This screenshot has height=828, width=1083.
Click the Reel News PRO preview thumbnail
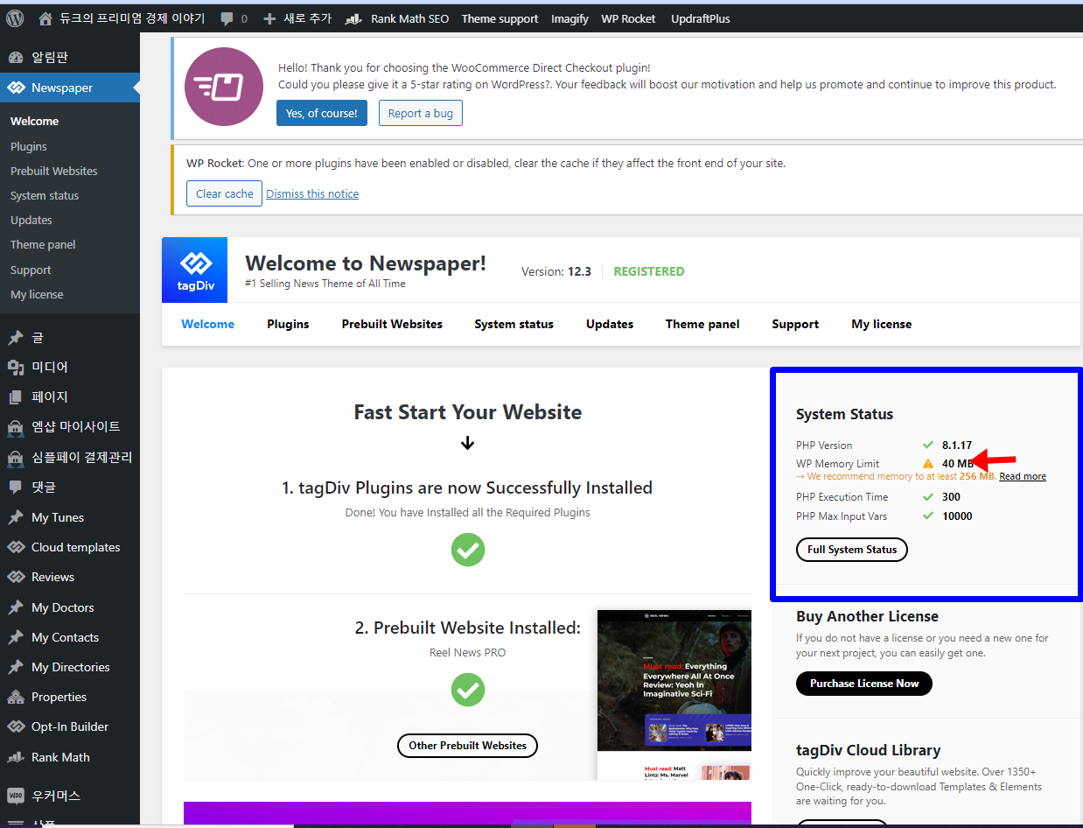674,695
